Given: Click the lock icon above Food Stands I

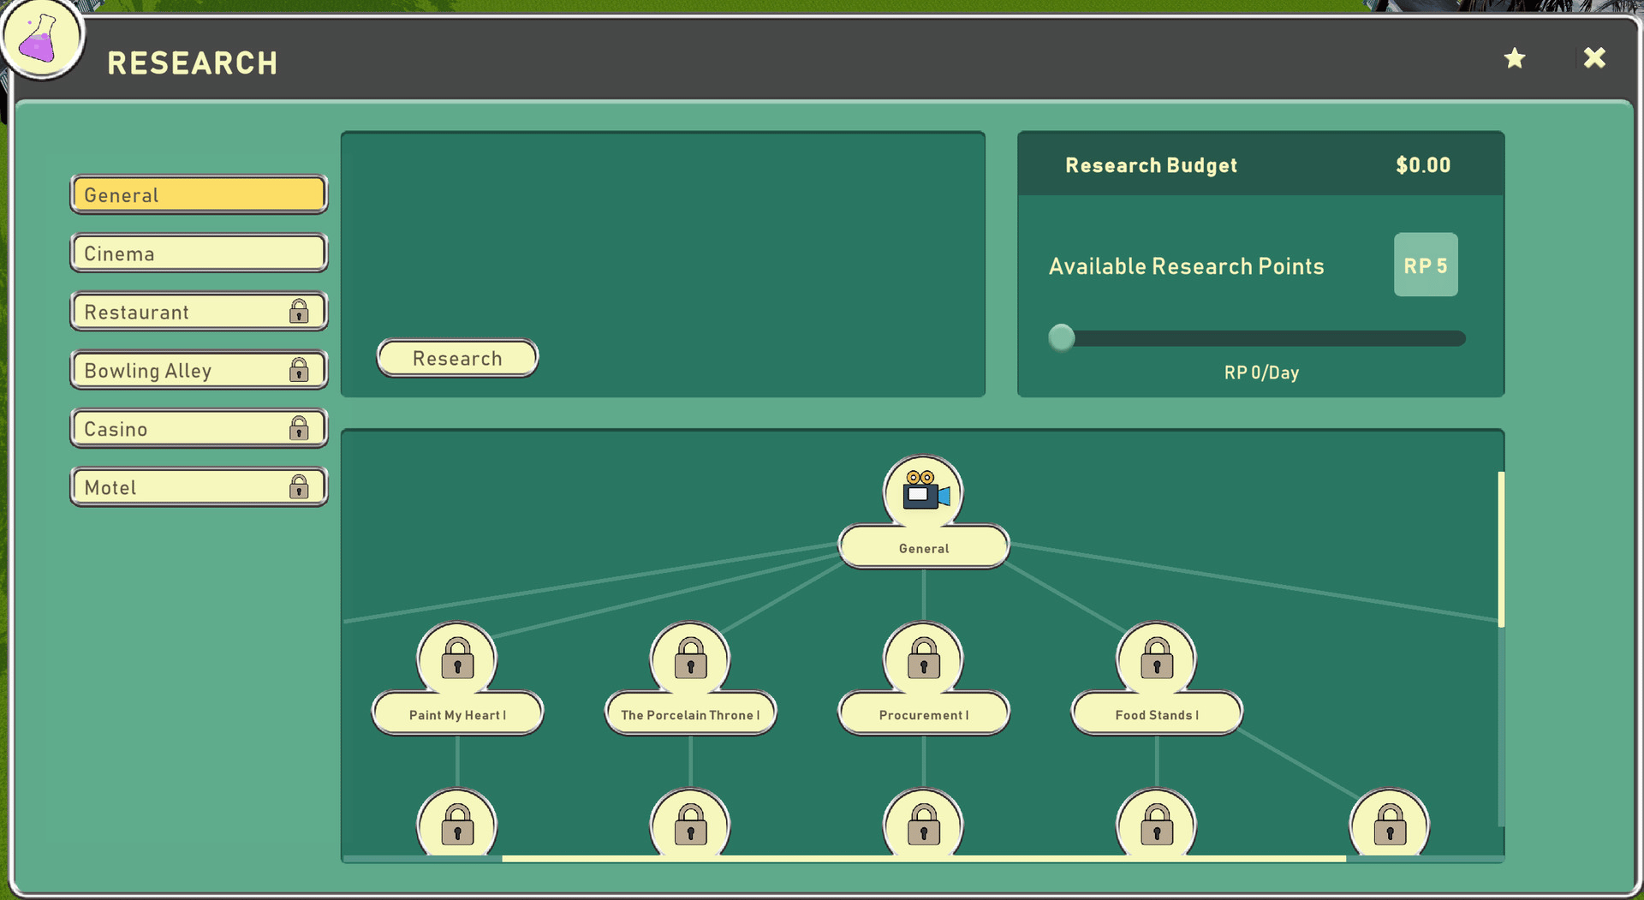Looking at the screenshot, I should point(1156,659).
